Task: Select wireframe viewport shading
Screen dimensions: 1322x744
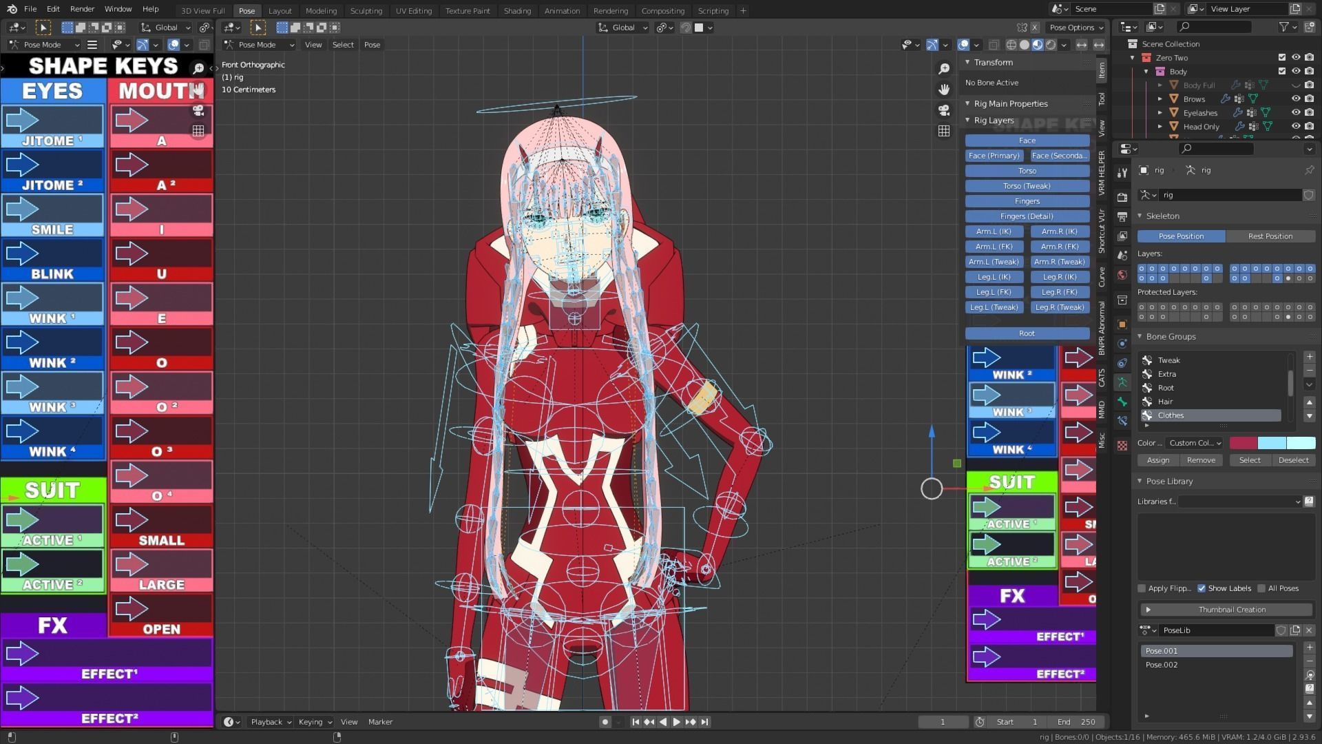Action: (1011, 45)
